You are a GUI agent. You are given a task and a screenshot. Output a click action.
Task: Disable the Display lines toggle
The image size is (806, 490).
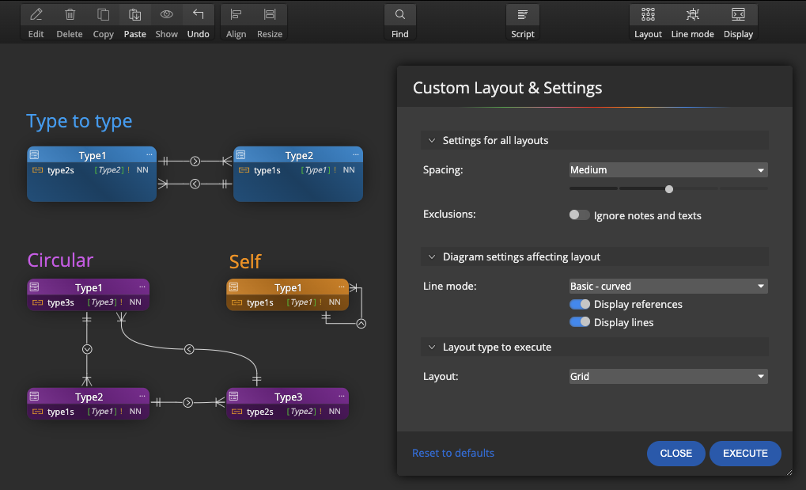tap(580, 322)
